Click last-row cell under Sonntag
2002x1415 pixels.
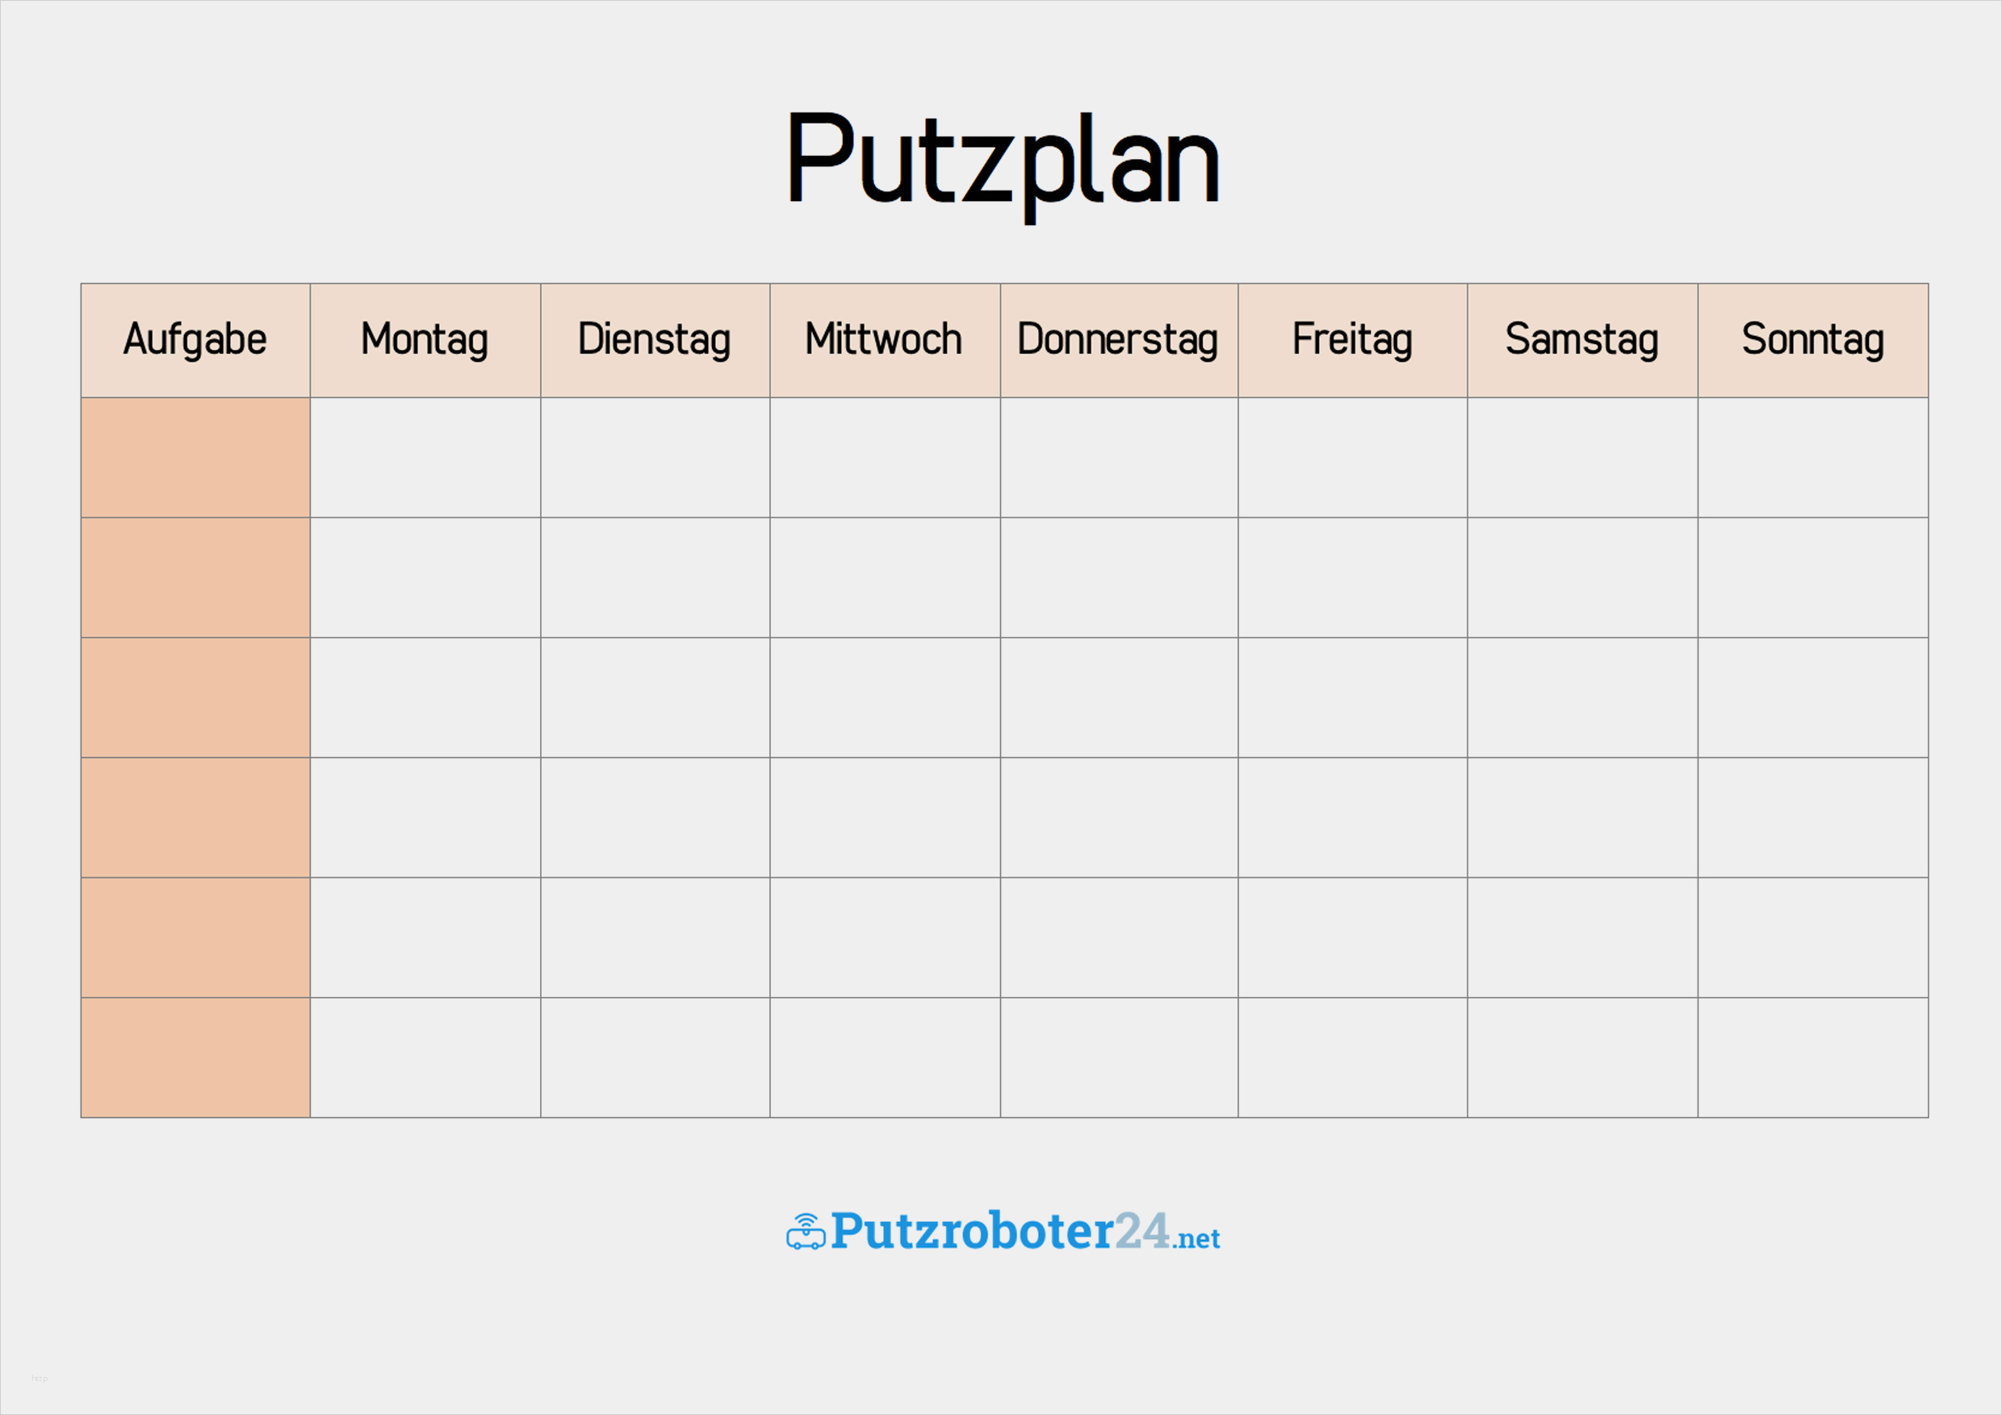click(1813, 1057)
